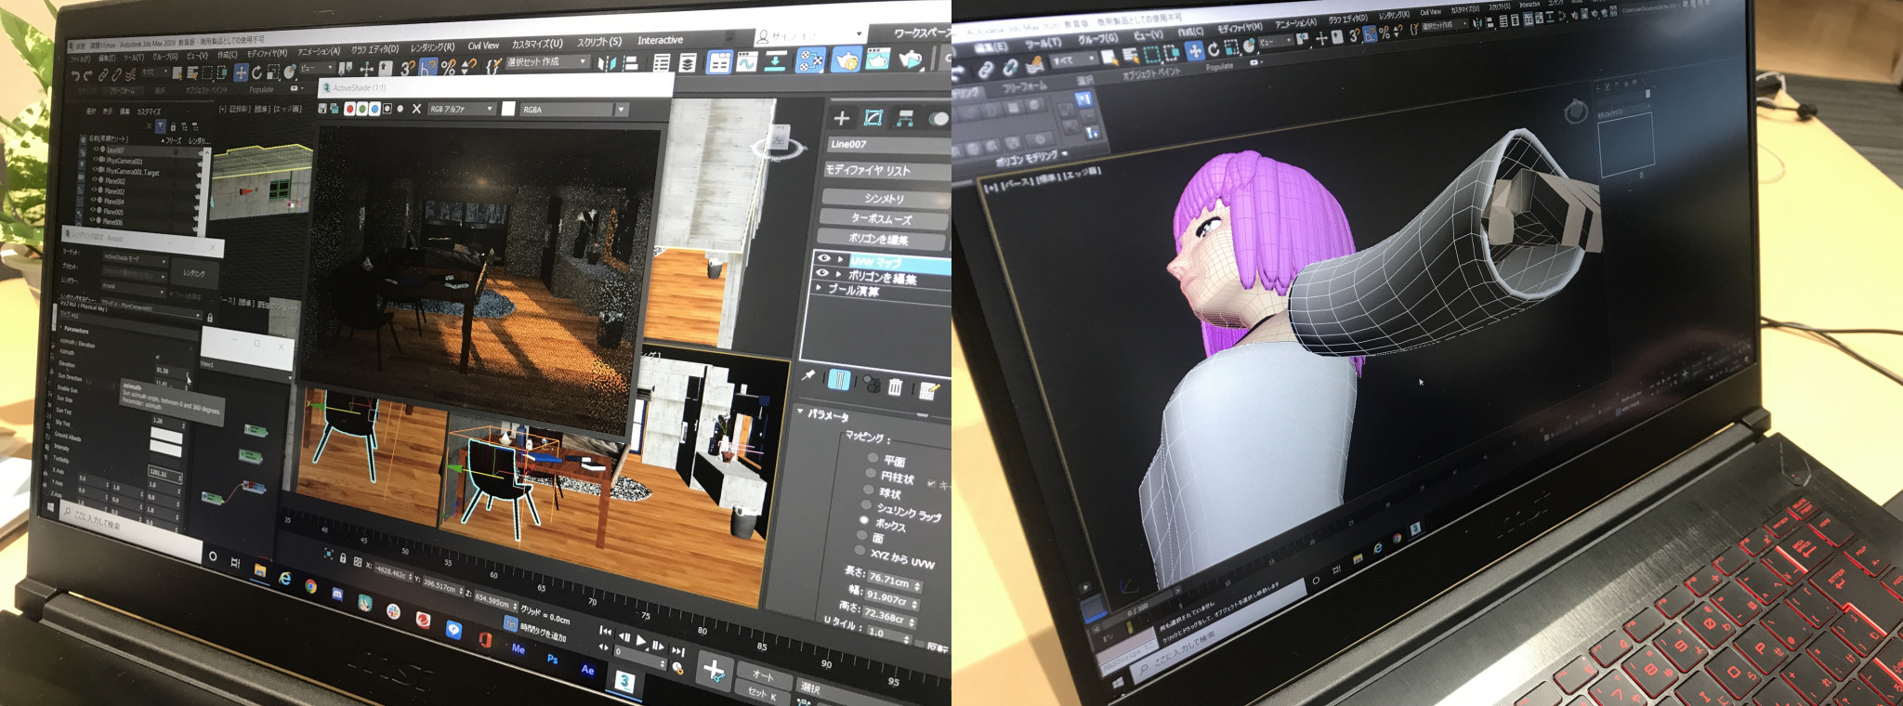The image size is (1903, 706).
Task: Click the Mirror tool on left screen
Action: (608, 63)
